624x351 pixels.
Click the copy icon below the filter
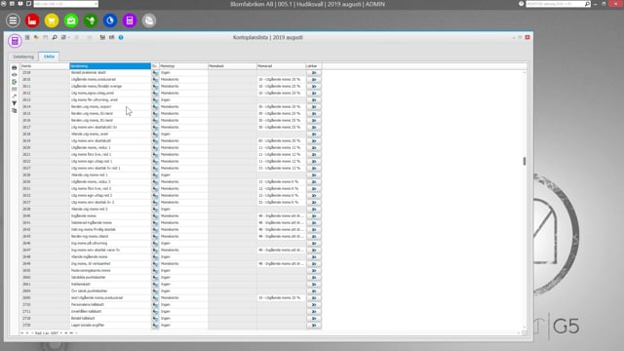tap(15, 110)
